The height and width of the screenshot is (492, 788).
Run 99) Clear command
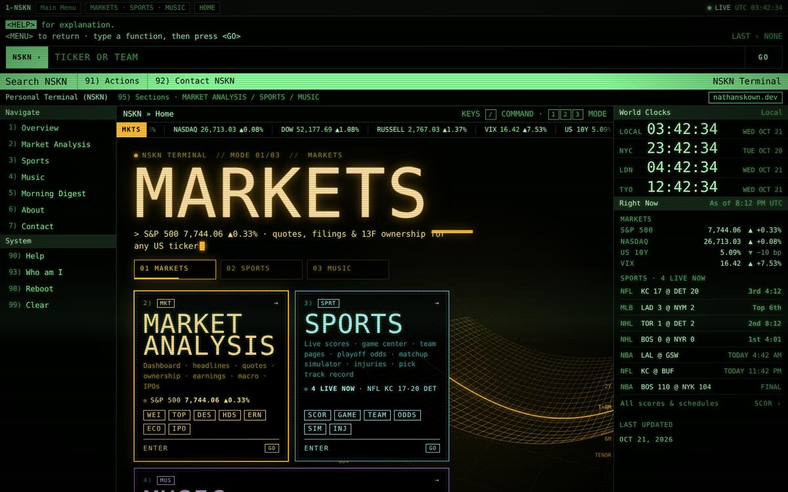(58, 305)
